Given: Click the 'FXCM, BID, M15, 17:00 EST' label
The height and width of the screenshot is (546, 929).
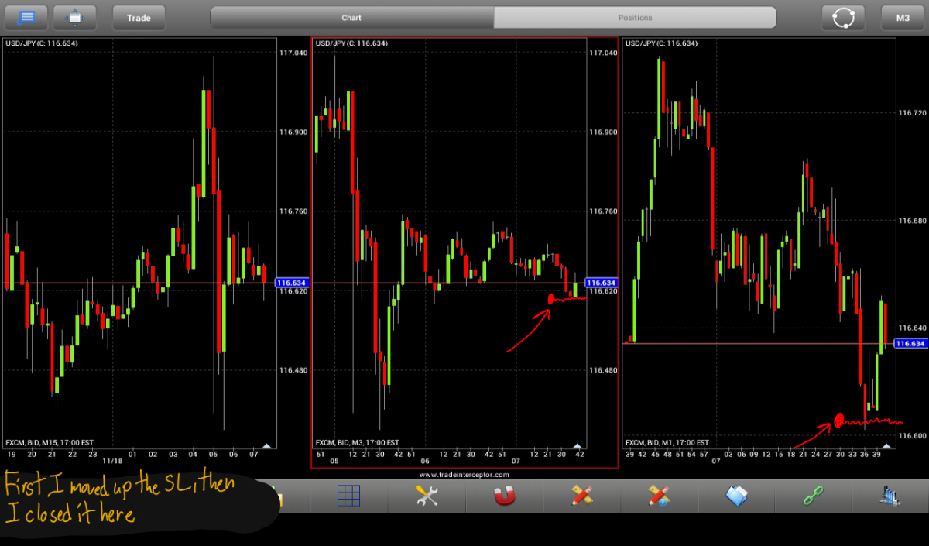Looking at the screenshot, I should click(x=50, y=442).
